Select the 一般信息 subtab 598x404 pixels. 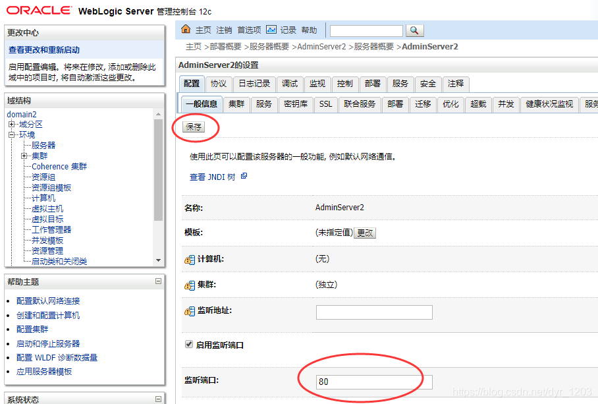[202, 104]
